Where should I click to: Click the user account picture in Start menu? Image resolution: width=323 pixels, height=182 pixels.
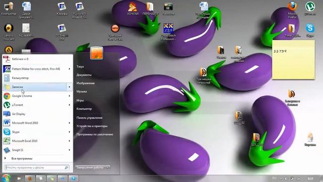pos(96,53)
